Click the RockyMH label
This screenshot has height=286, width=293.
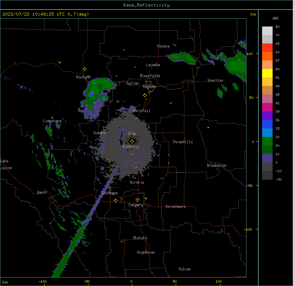click(83, 77)
